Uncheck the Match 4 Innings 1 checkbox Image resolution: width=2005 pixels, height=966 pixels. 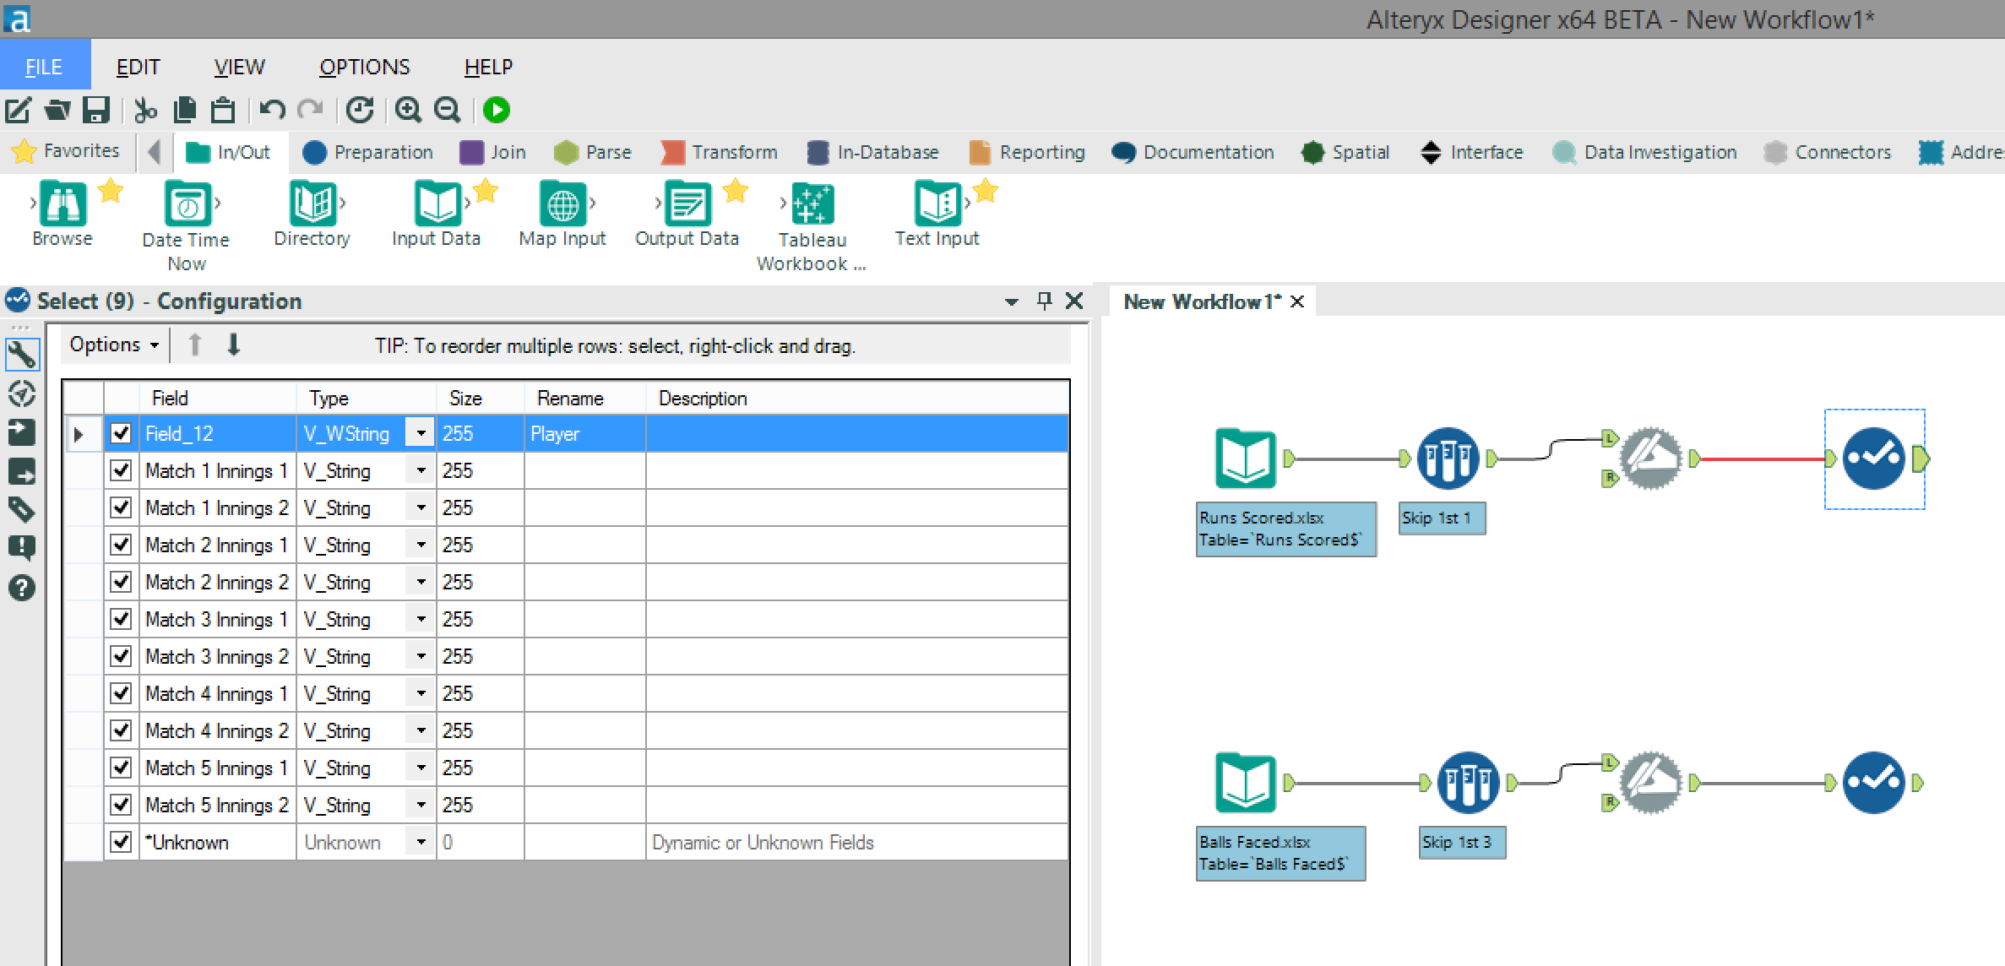coord(121,693)
